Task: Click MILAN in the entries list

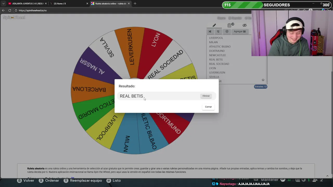Action: [213, 42]
